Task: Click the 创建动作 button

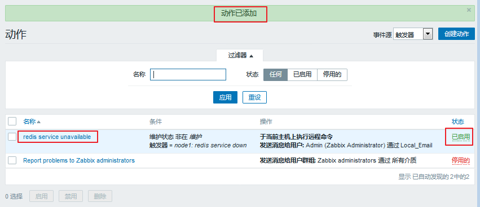Action: [x=456, y=34]
